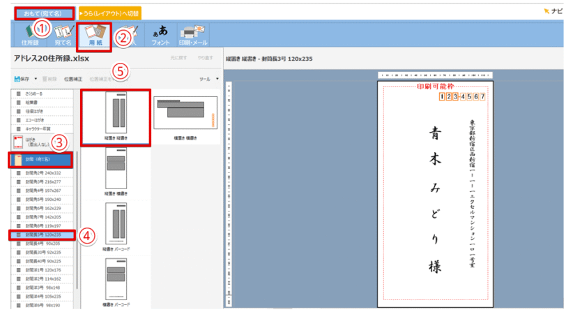
Task: Choose the 縦置き バーコード layout thumbnail
Action: (x=116, y=223)
